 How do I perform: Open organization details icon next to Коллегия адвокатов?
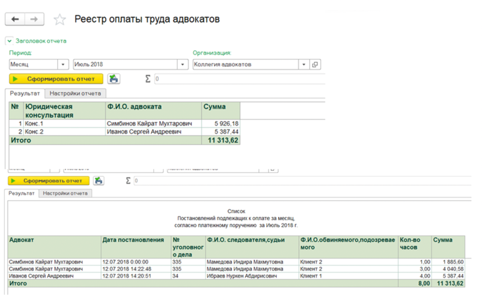pos(315,64)
